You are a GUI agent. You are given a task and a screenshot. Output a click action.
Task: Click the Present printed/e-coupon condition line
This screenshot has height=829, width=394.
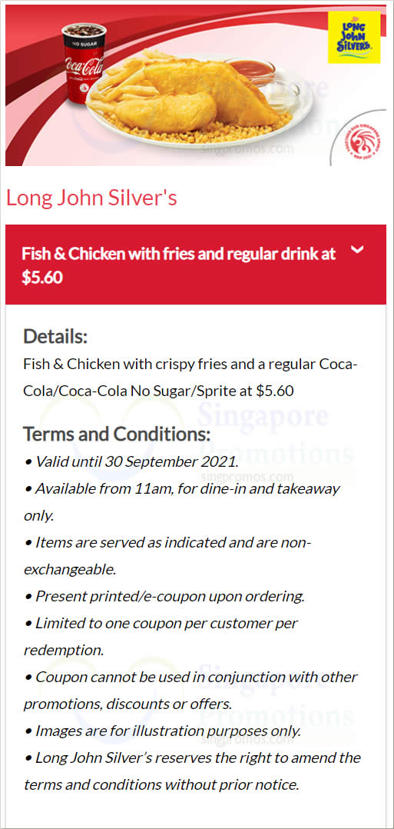point(164,597)
